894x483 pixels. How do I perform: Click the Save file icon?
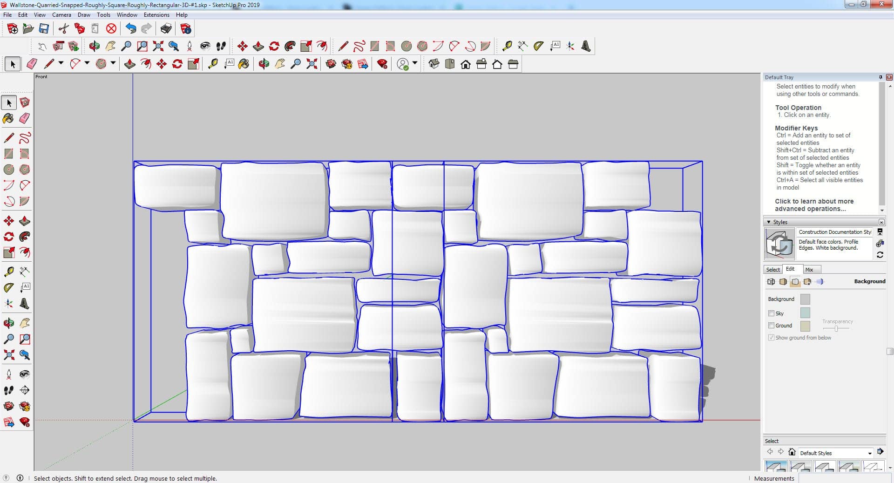pos(44,29)
